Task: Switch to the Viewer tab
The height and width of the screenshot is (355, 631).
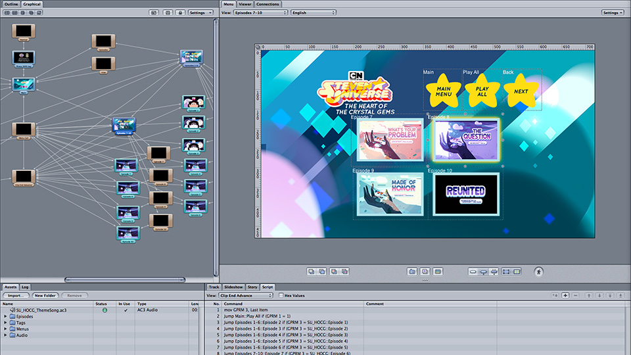Action: [x=245, y=4]
